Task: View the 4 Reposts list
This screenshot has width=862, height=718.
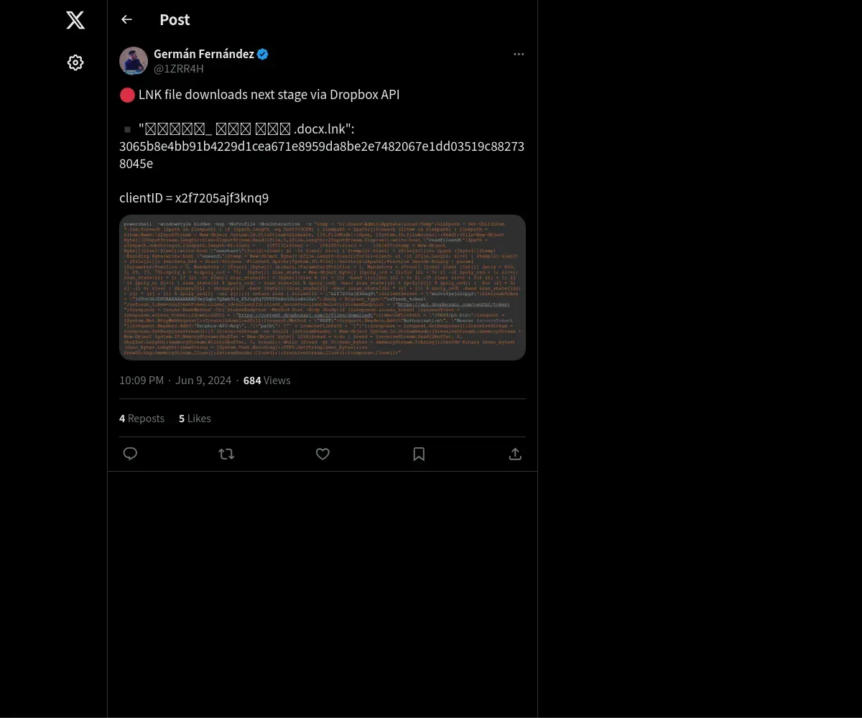Action: pos(142,419)
